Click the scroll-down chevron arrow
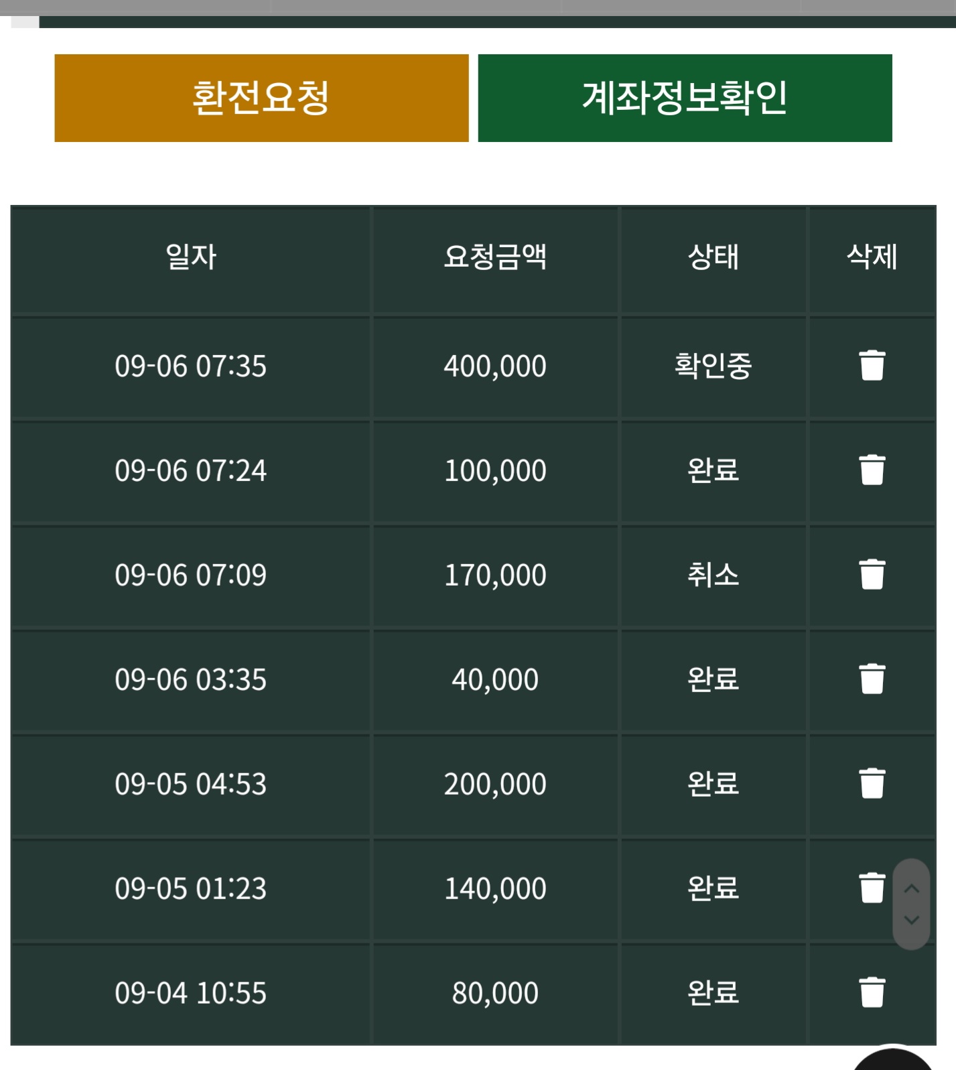 coord(911,920)
